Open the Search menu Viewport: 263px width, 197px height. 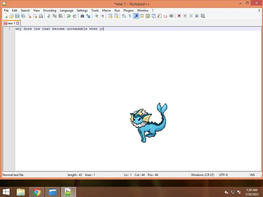(x=25, y=10)
